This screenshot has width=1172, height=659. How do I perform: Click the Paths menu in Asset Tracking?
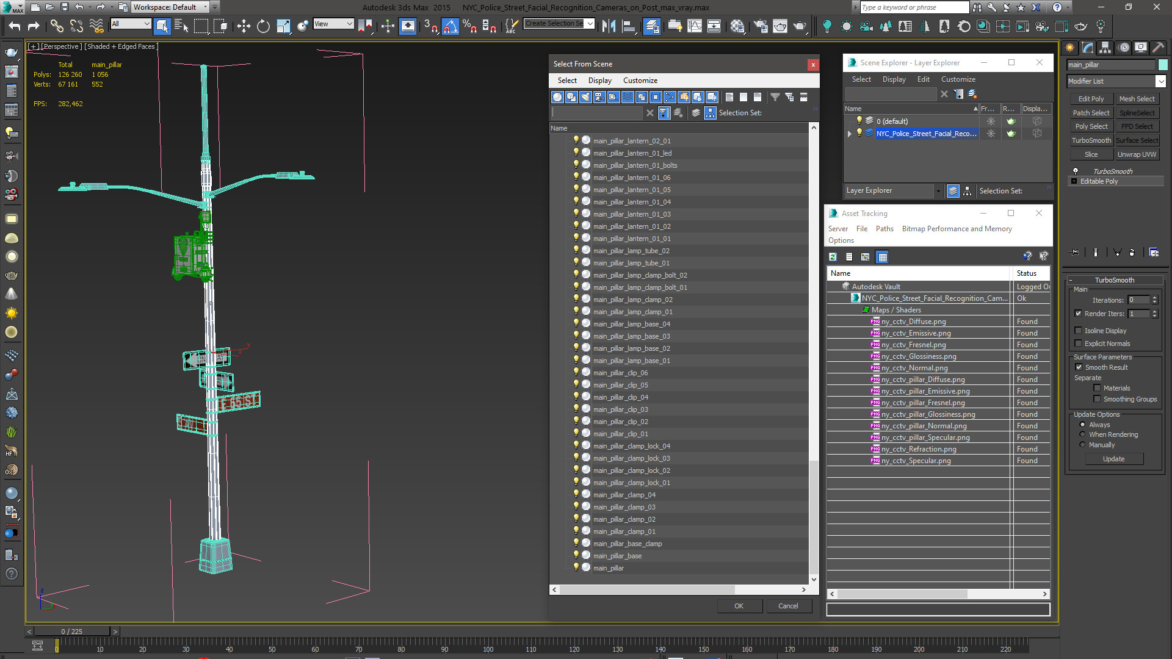click(884, 229)
